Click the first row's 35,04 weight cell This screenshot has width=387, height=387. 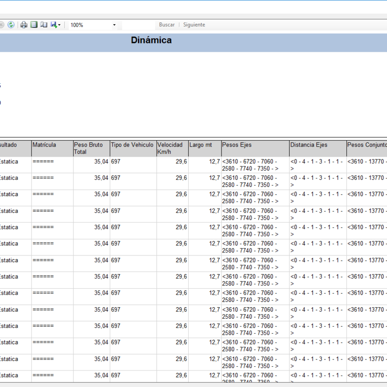pyautogui.click(x=101, y=162)
